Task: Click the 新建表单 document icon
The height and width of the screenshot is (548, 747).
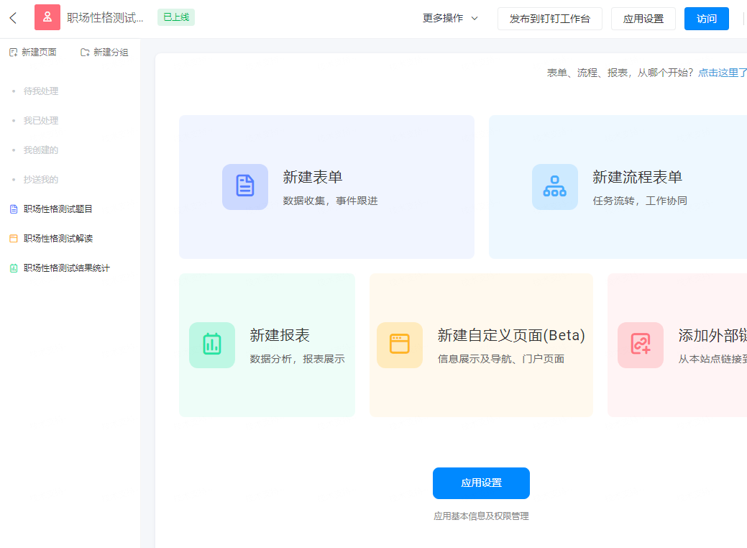Action: (x=245, y=187)
